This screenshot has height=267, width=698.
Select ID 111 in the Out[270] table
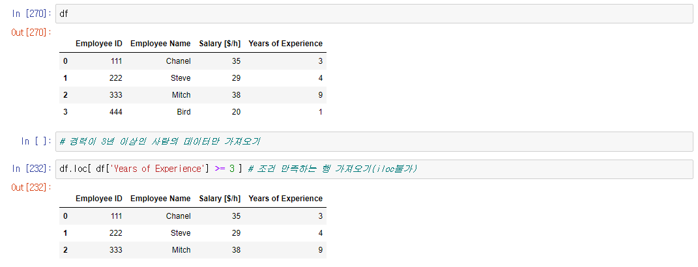point(116,61)
